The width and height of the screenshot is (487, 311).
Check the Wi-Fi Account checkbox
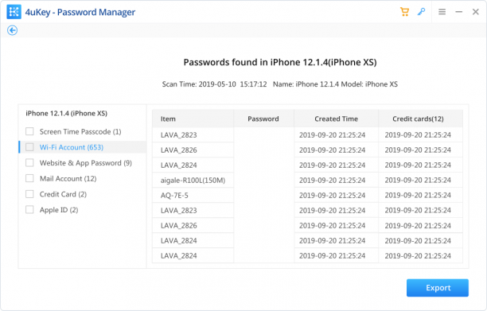pyautogui.click(x=29, y=147)
